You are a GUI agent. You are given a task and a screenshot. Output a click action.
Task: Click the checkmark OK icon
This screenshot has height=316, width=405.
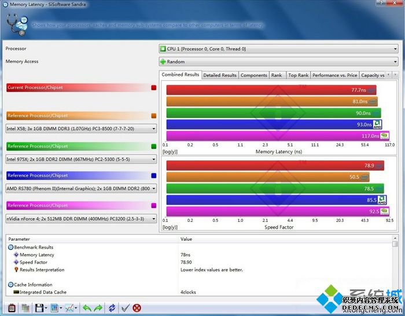[126, 308]
